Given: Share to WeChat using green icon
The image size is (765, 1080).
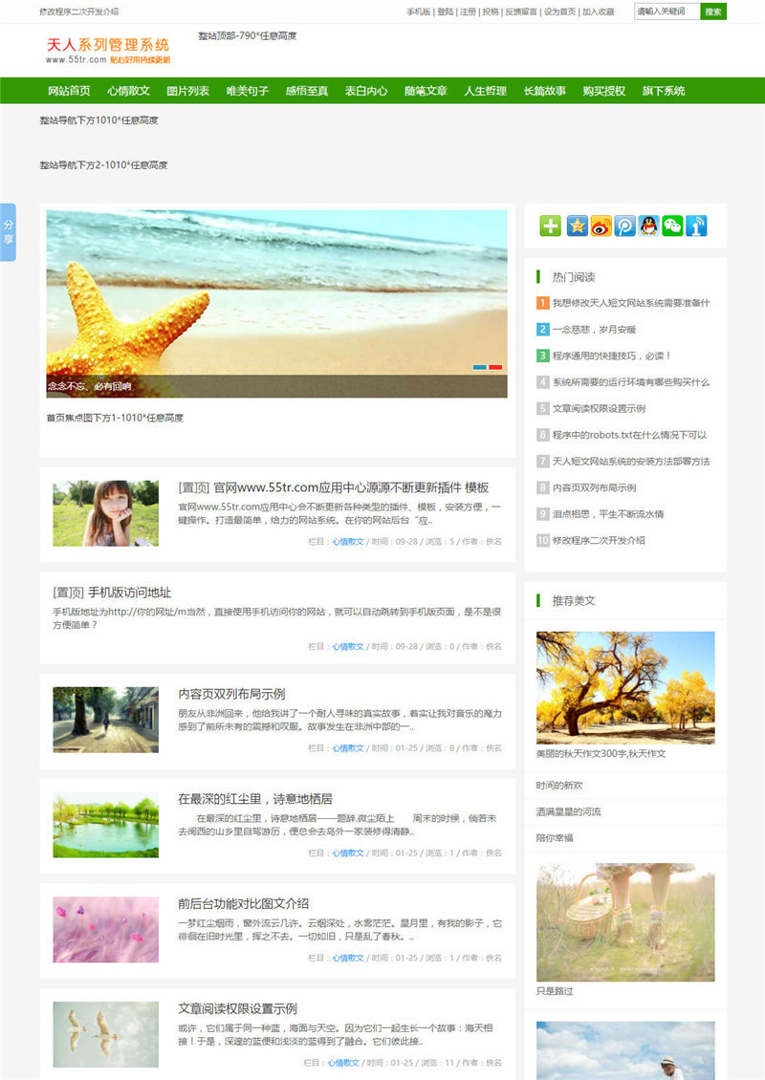Looking at the screenshot, I should click(673, 226).
